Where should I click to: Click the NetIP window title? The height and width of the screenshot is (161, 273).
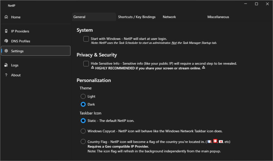[12, 6]
